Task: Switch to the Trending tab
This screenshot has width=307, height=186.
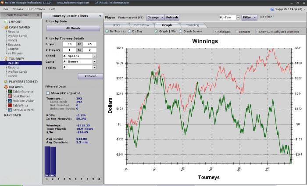Action: [x=193, y=25]
